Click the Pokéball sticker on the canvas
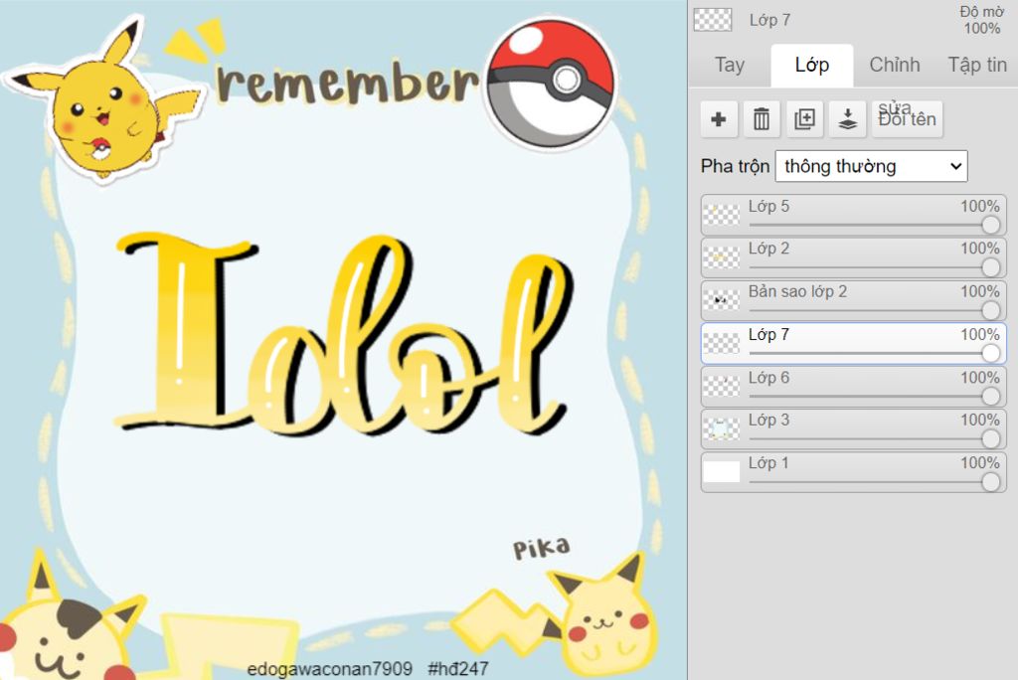Screen dimensions: 1018x680 (550, 84)
